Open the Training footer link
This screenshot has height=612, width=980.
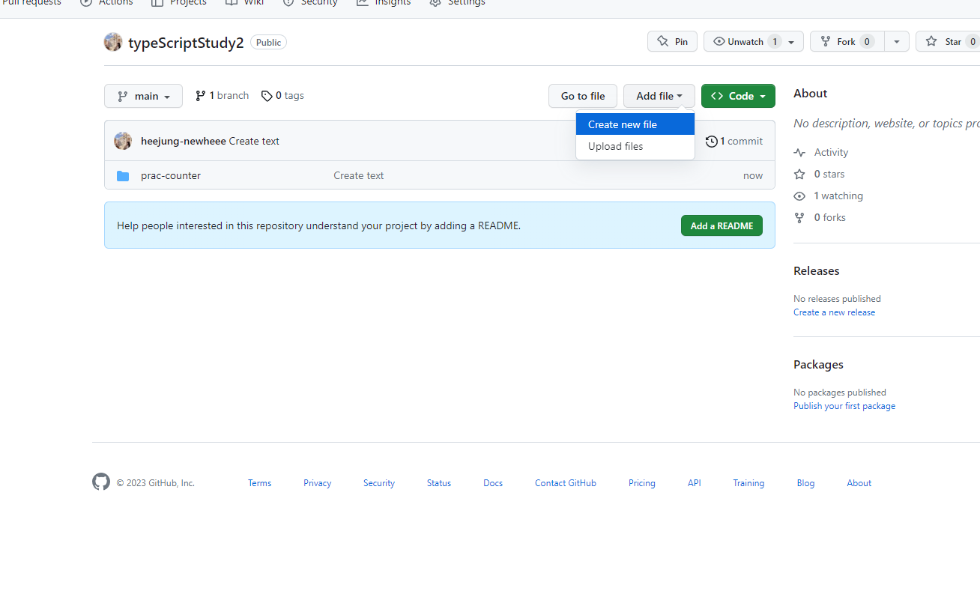[748, 483]
